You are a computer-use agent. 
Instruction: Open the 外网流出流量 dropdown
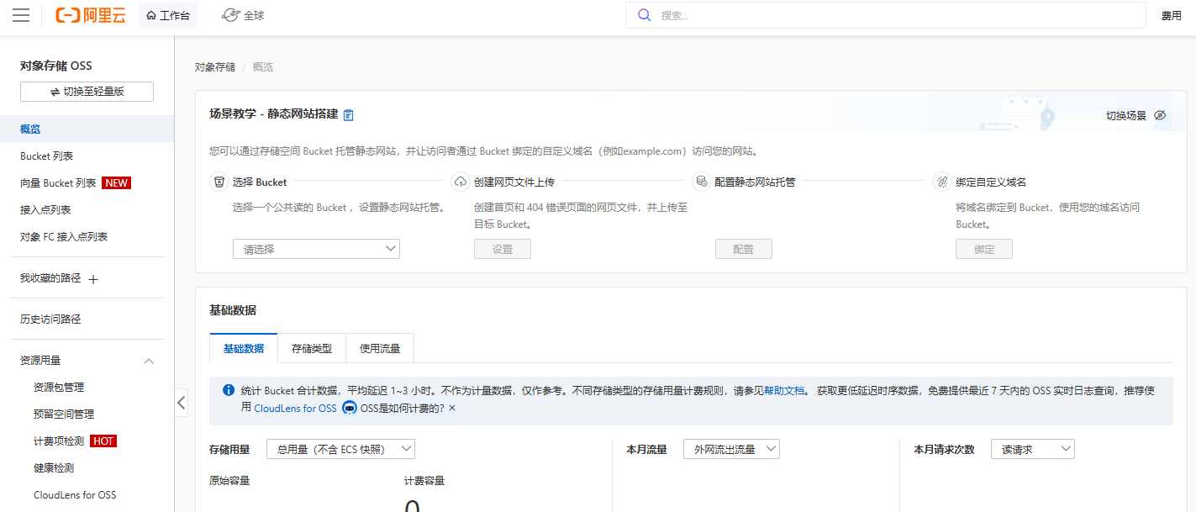pos(731,448)
